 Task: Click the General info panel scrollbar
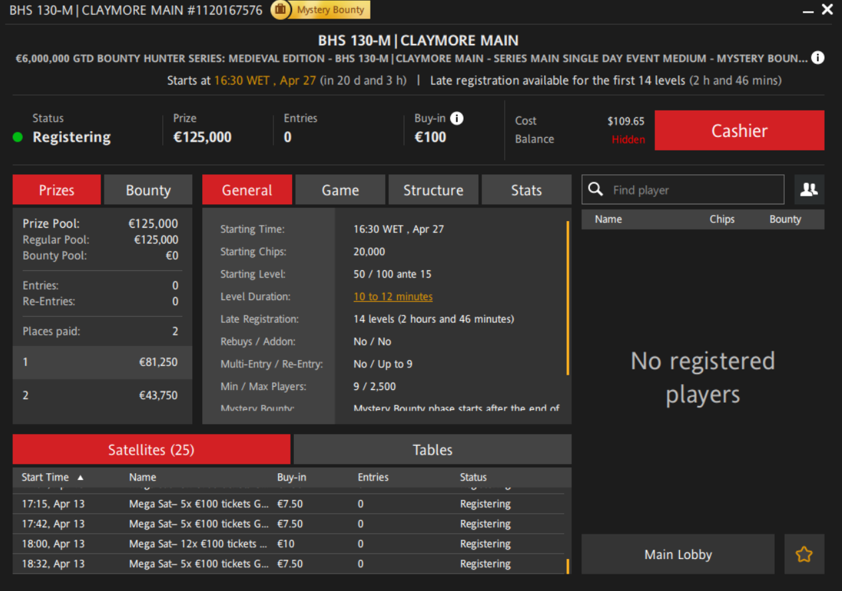[567, 299]
